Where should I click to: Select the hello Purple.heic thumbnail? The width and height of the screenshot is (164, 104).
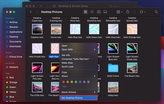[x=37, y=48]
